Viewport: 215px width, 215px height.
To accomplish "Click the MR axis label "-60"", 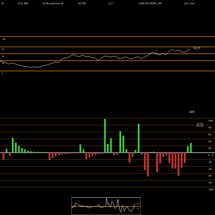I will pyautogui.click(x=210, y=176).
